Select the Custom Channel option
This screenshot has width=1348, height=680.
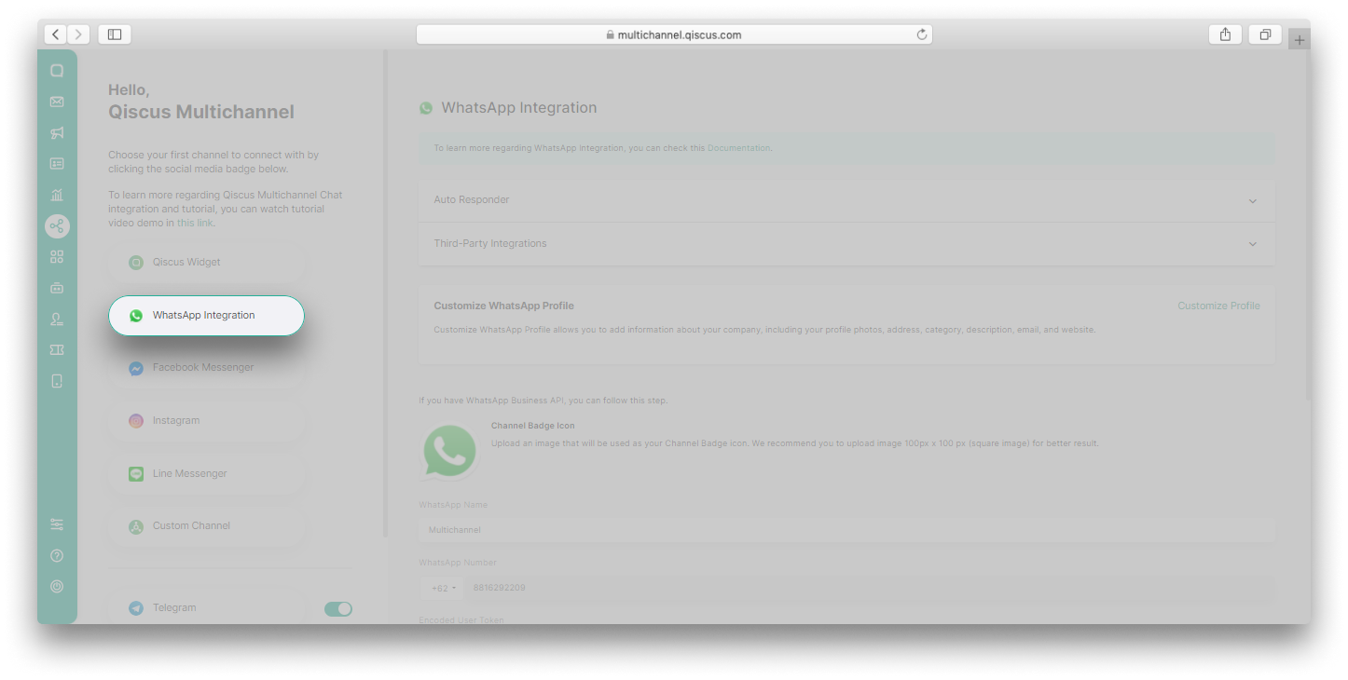[206, 526]
